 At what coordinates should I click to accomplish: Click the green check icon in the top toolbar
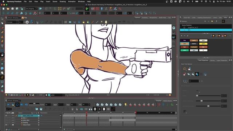[x=87, y=9]
